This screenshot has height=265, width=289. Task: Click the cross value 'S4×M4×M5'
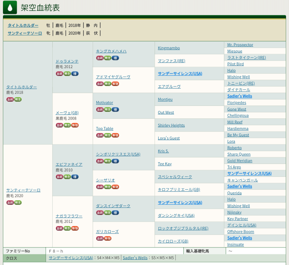[108, 258]
